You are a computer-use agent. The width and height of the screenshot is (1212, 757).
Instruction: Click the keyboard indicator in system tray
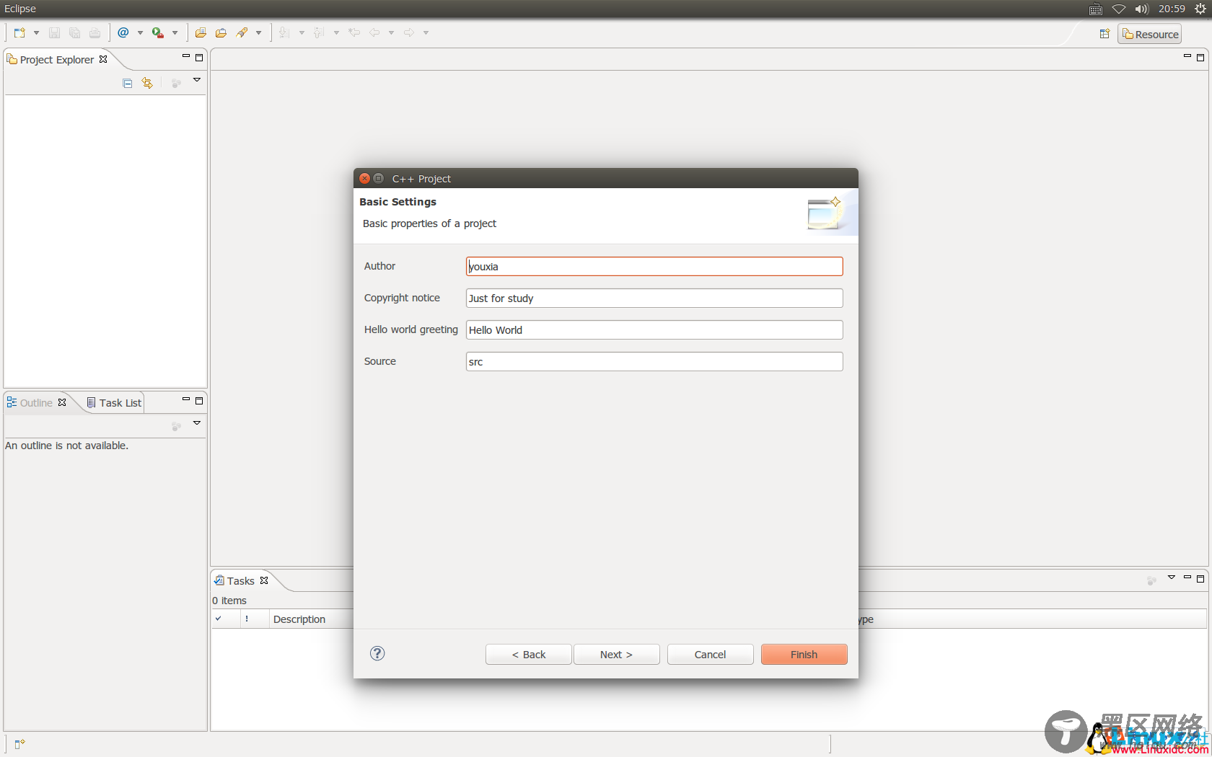click(x=1096, y=9)
